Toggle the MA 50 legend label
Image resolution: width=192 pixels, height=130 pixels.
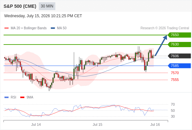tap(62, 28)
